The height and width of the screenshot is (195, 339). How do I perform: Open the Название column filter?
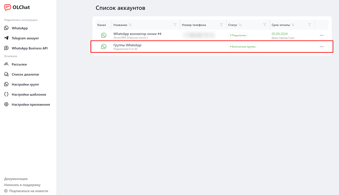[x=175, y=25]
